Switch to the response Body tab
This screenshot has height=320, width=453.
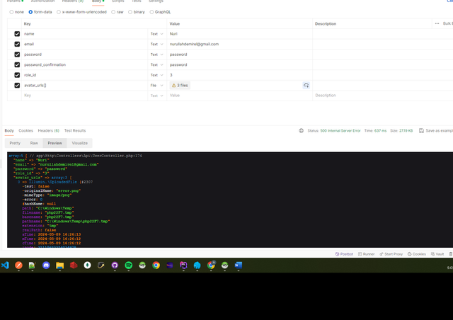tap(9, 131)
